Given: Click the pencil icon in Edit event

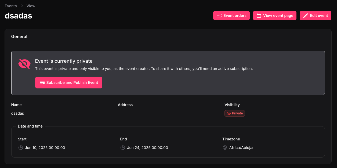Looking at the screenshot, I should [305, 16].
